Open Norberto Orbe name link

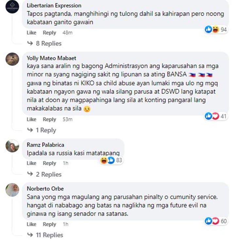tap(45, 188)
